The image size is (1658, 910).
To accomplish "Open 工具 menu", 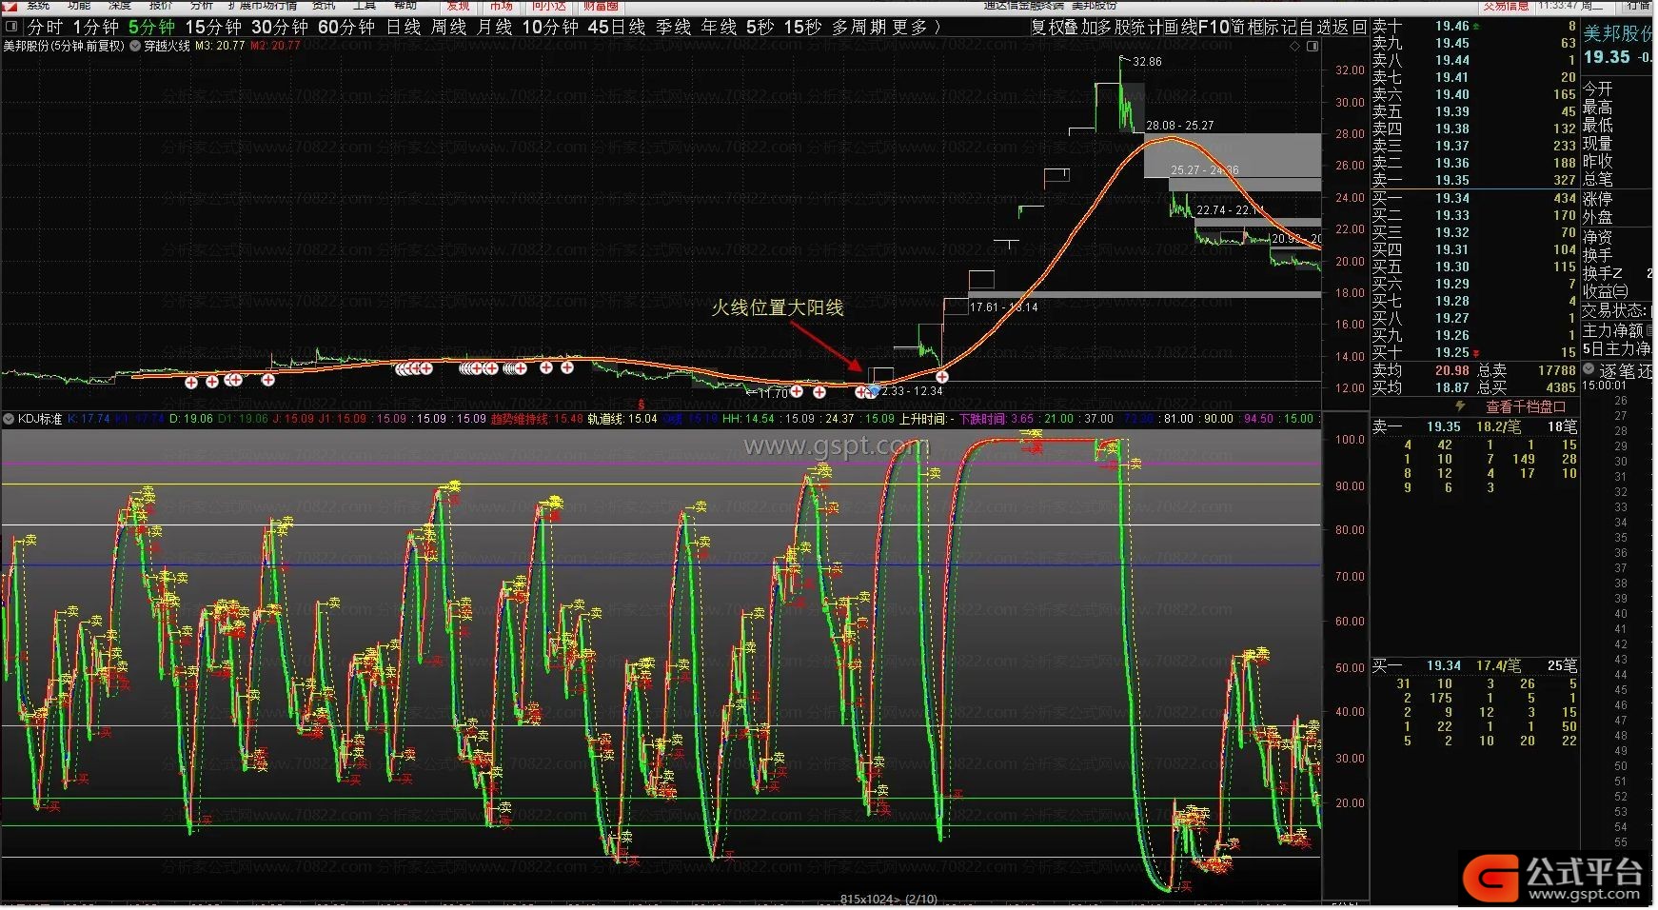I will point(365,5).
